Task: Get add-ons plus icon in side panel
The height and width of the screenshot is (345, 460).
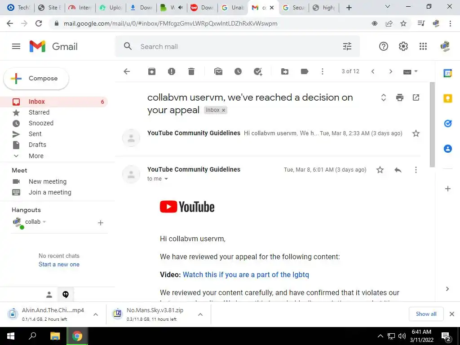Action: pyautogui.click(x=448, y=189)
